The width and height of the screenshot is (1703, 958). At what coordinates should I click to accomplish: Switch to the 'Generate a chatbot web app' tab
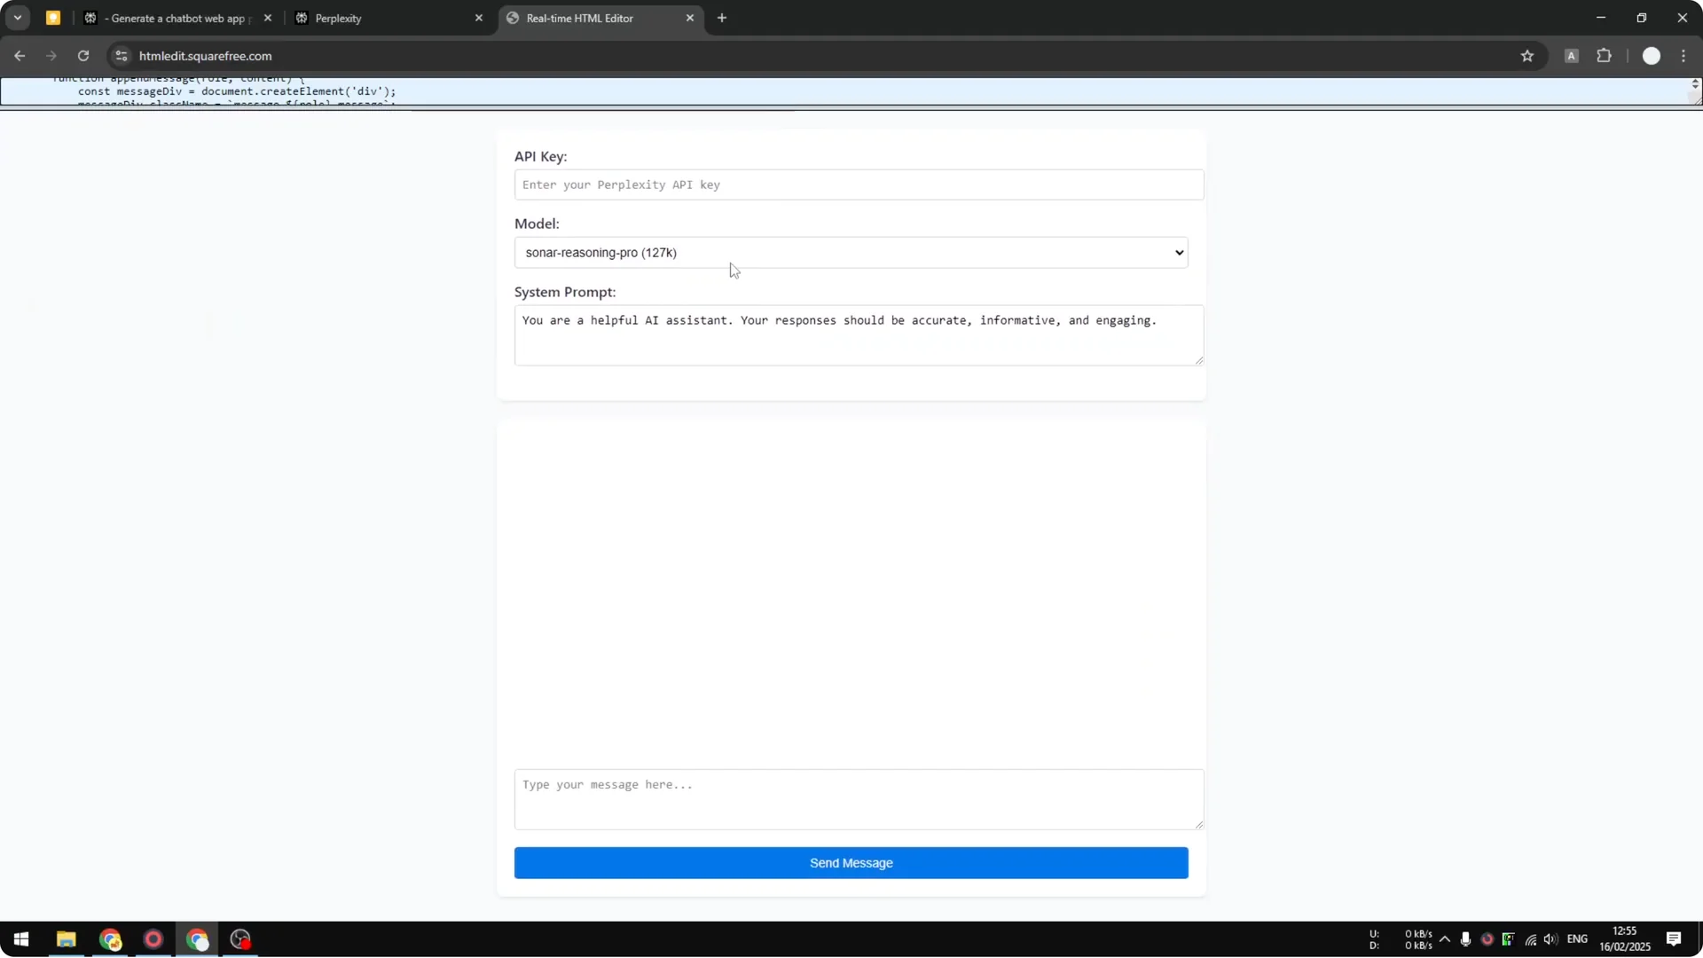pos(173,18)
